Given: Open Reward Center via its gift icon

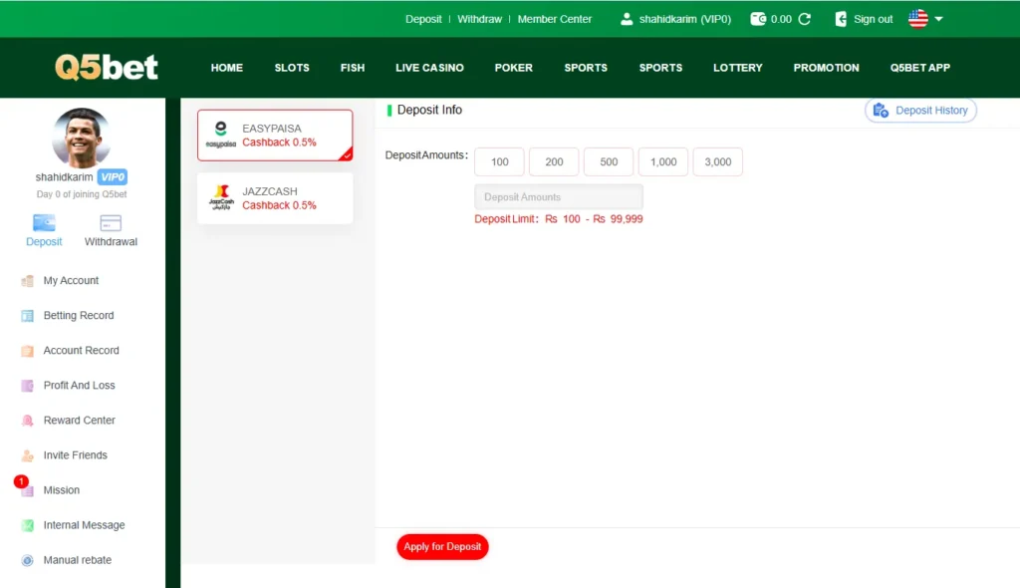Looking at the screenshot, I should 27,420.
